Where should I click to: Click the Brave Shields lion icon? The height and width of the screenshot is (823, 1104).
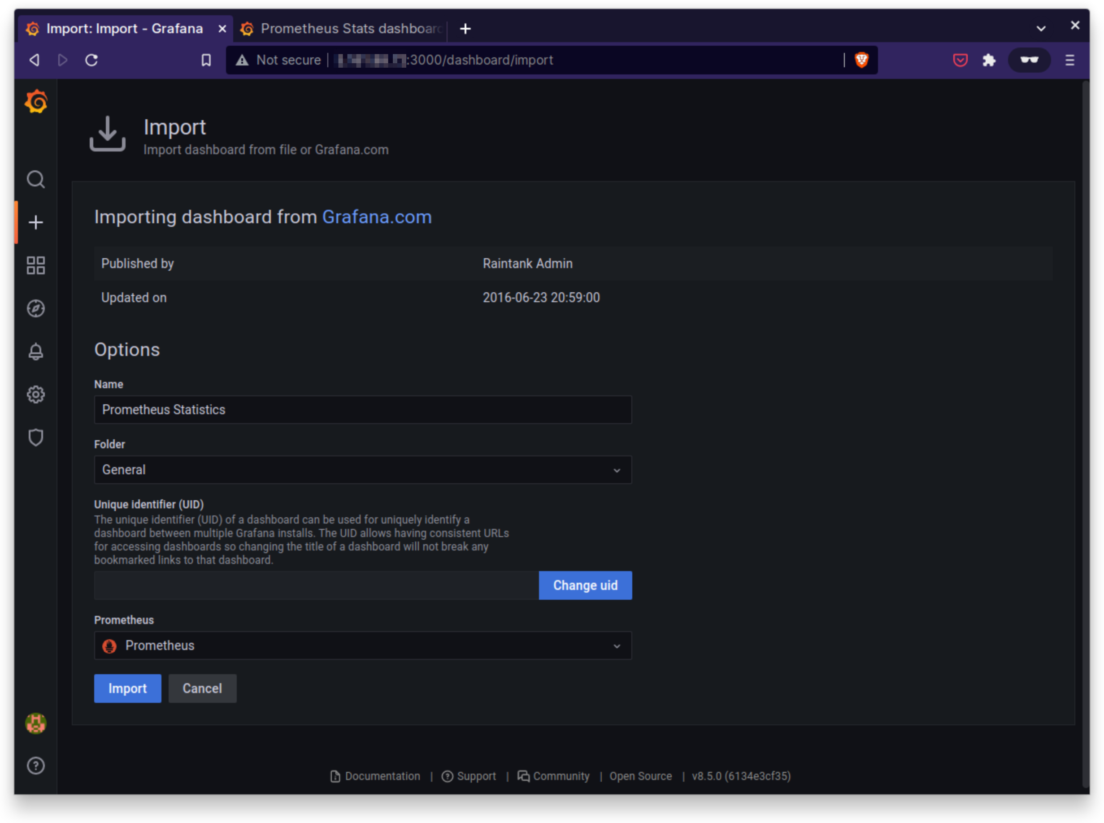click(861, 60)
